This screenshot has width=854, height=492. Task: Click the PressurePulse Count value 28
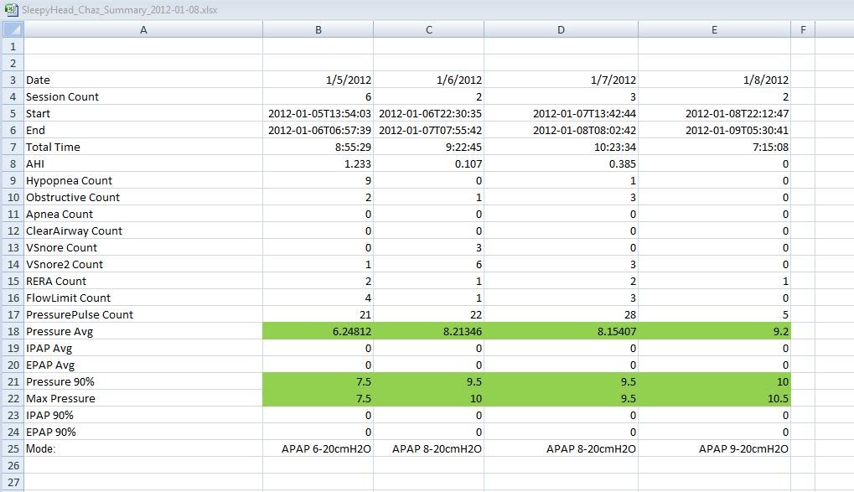pos(561,314)
